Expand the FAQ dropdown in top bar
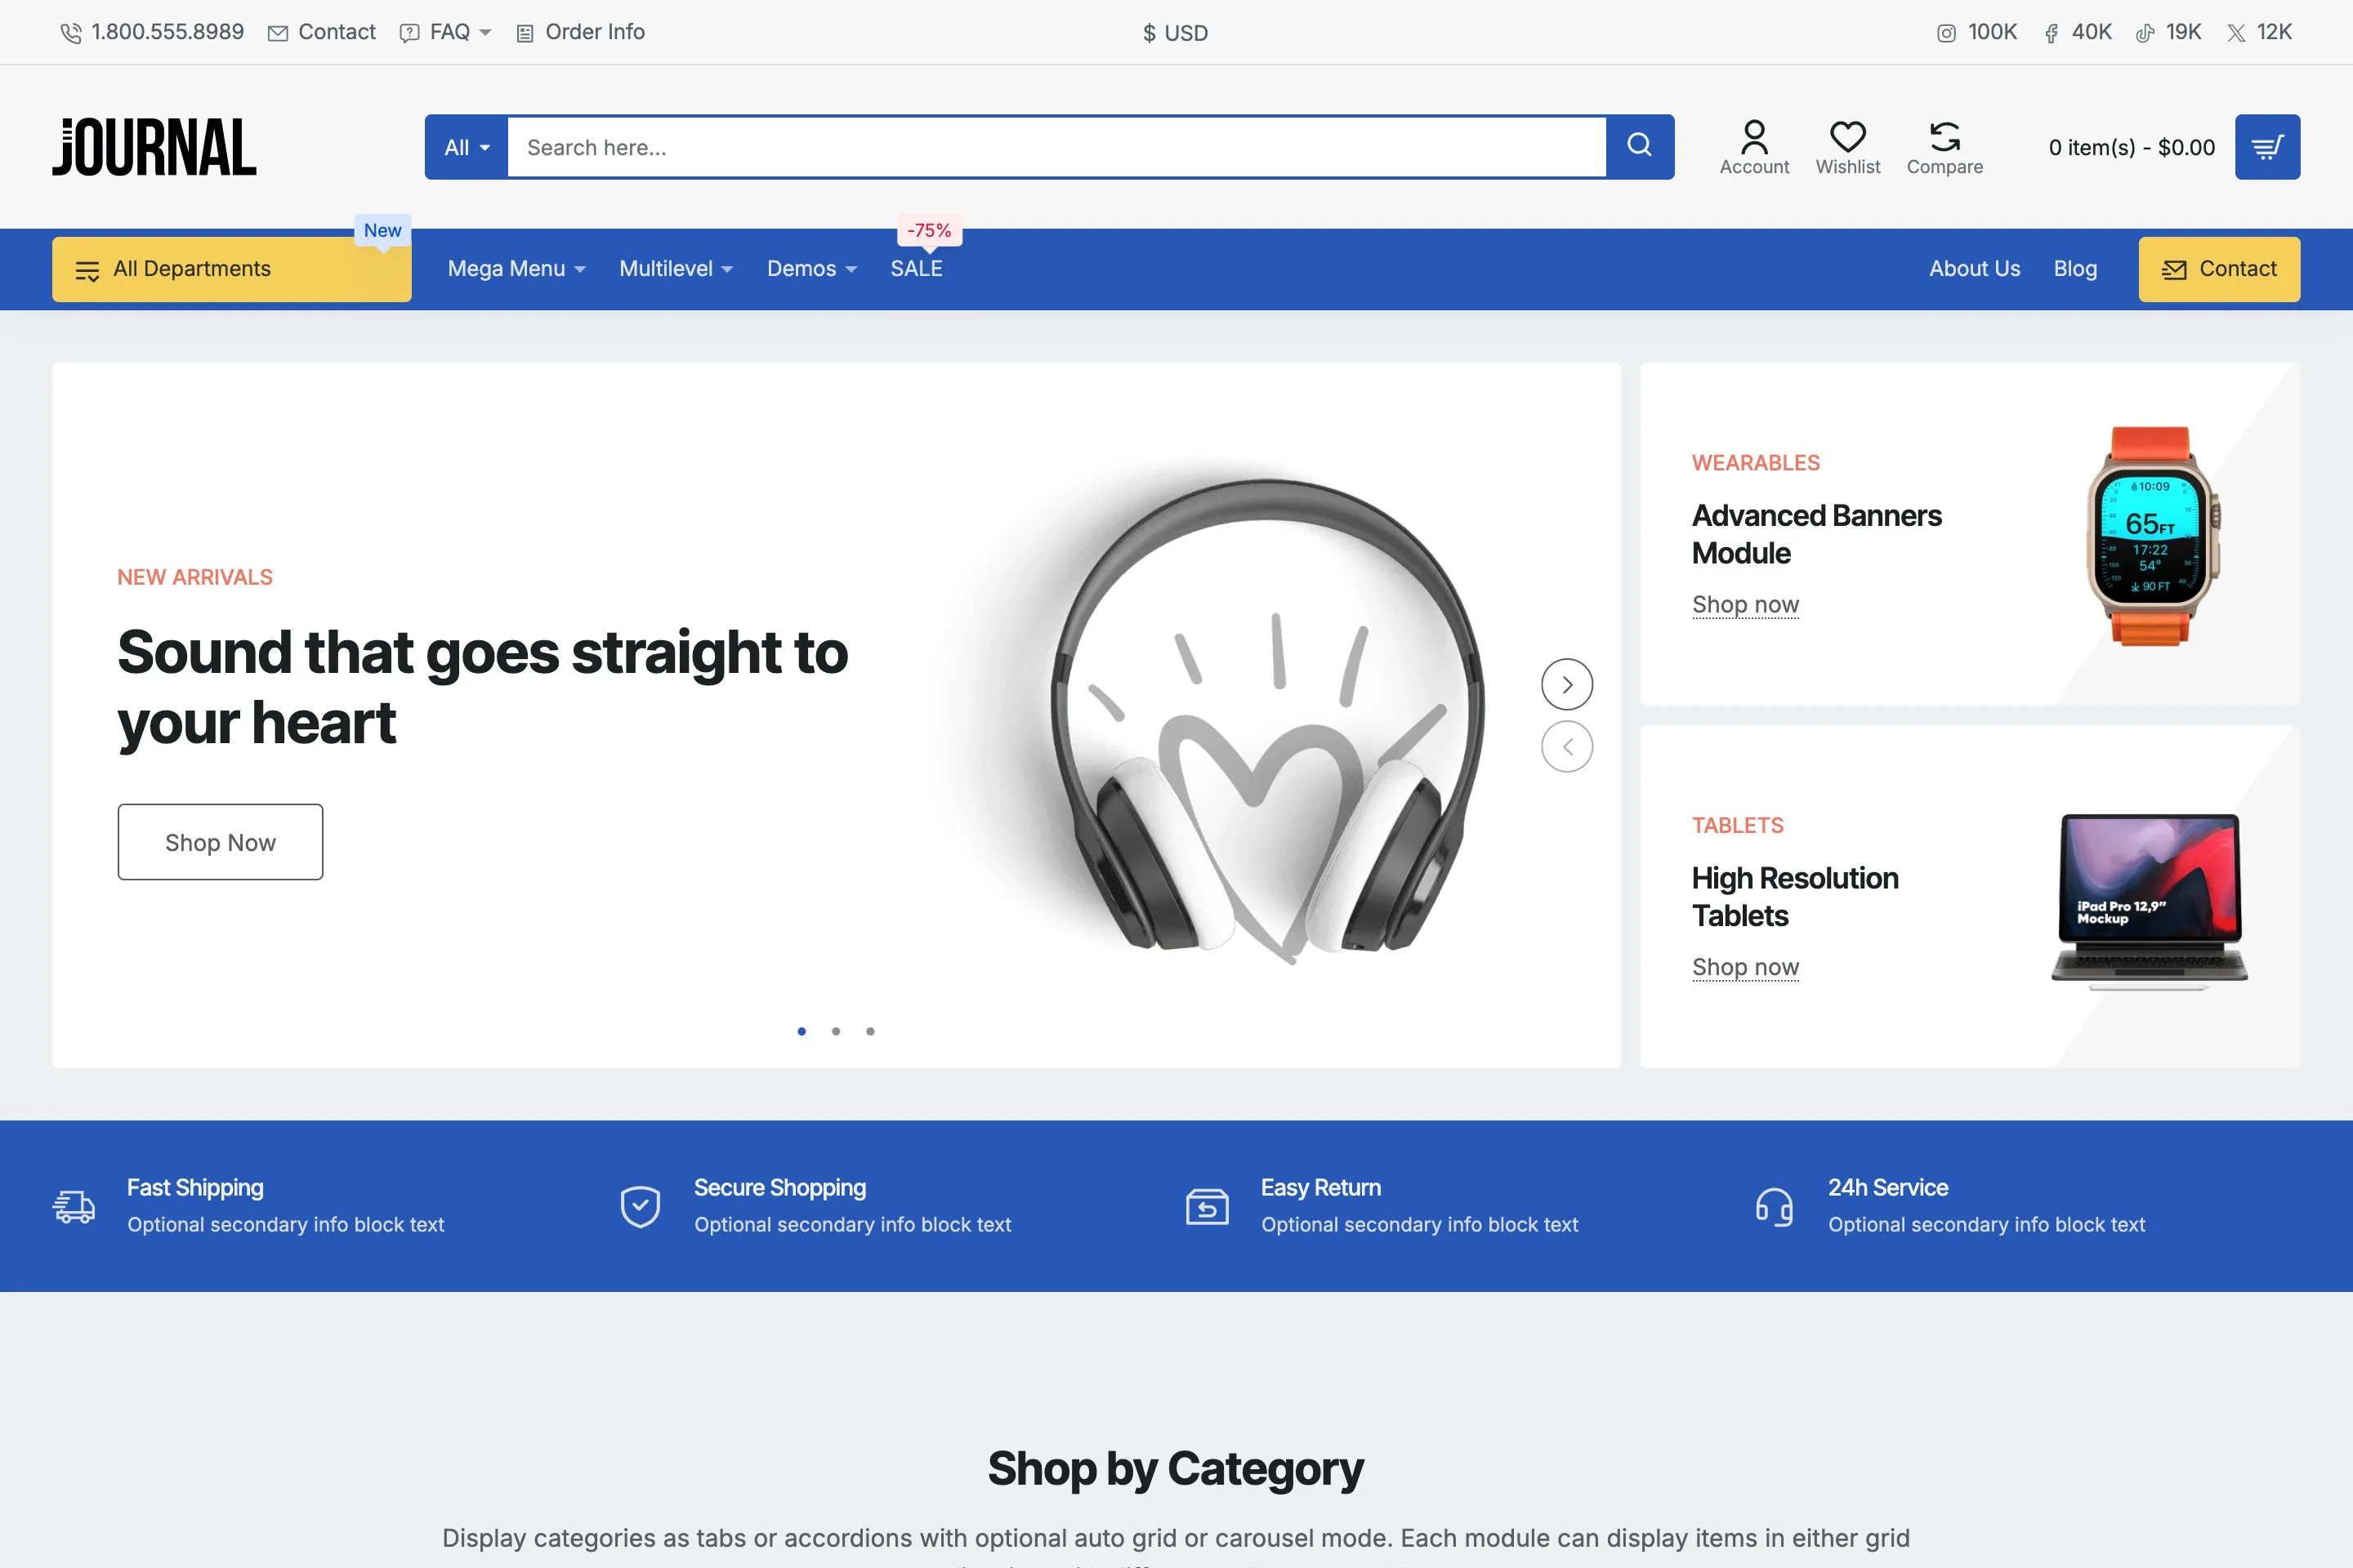2353x1568 pixels. click(446, 32)
